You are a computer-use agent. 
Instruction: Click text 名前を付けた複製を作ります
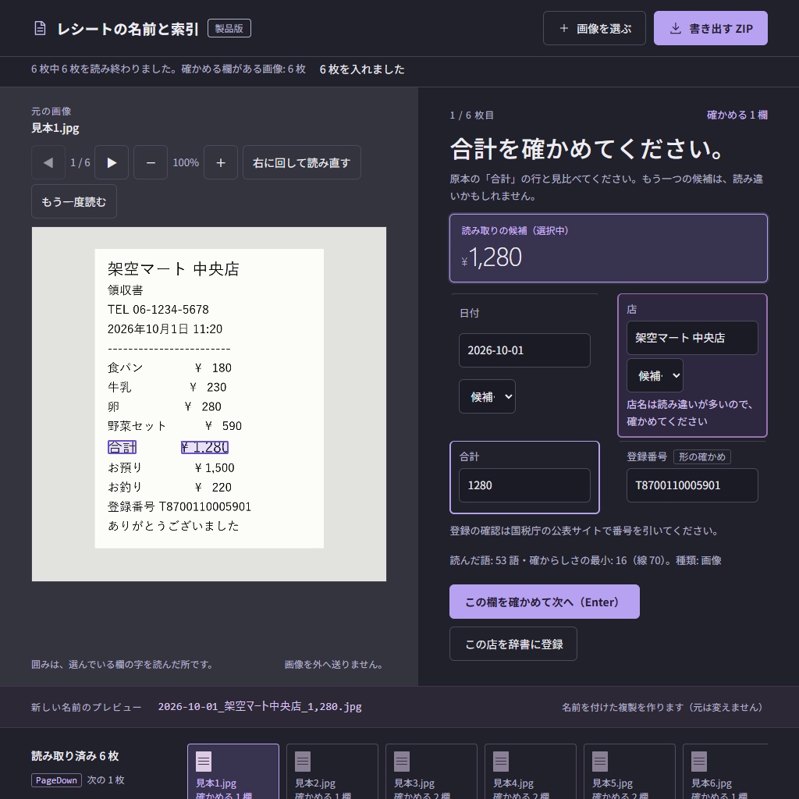pos(662,707)
